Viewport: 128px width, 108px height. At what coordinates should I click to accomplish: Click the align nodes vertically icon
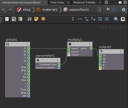coord(87,19)
